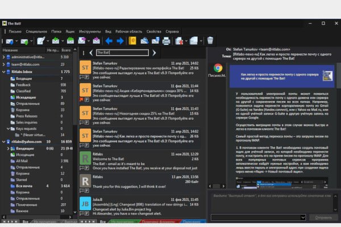The image size is (341, 227).
Task: Click the search field containing The Bat!
Action: tap(122, 53)
